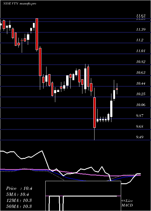Viewport: 151px width, 211px height.
Task: Click the NYSE VTN munafa.pro chart title
Action: pos(20,4)
